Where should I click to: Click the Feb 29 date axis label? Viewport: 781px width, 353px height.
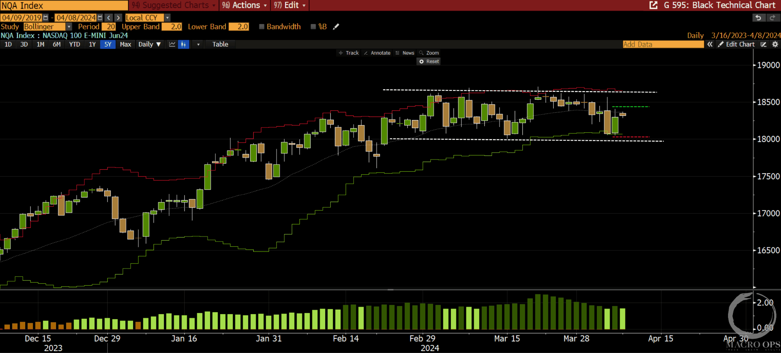(x=422, y=339)
